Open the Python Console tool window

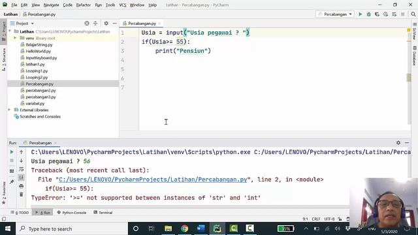(72, 212)
